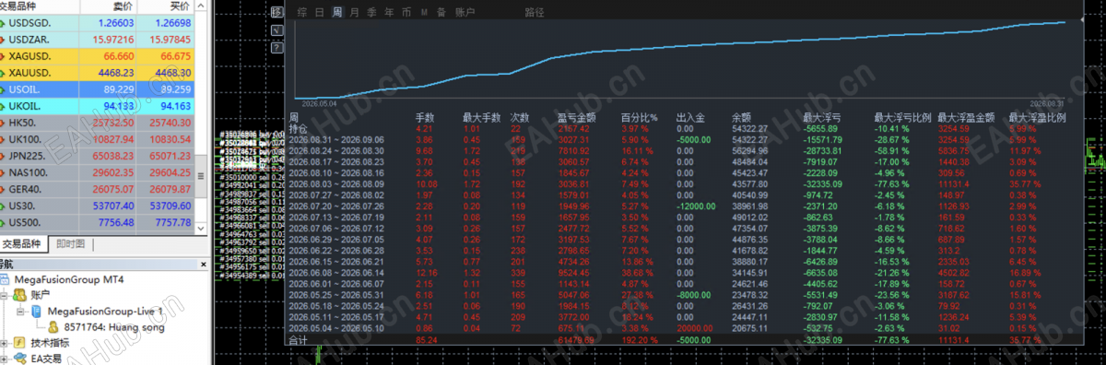Open the 路径 path tab
This screenshot has height=365, width=1106.
[x=534, y=13]
